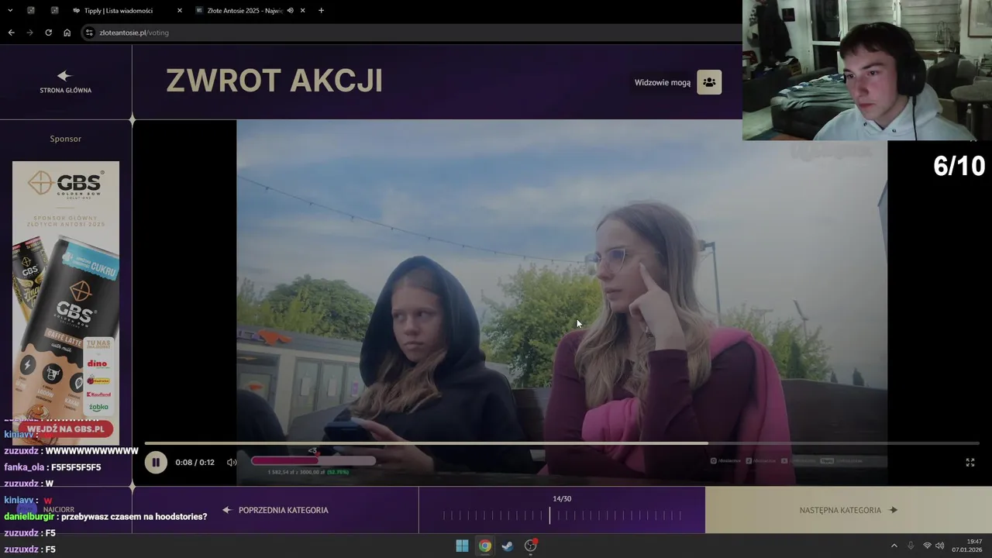Select the second pinned browser tab

pyautogui.click(x=54, y=11)
